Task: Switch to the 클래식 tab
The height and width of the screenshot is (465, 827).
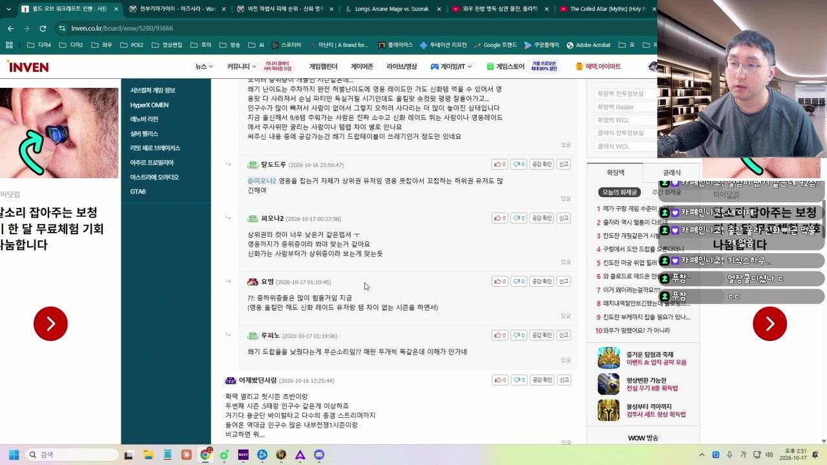Action: pos(672,172)
